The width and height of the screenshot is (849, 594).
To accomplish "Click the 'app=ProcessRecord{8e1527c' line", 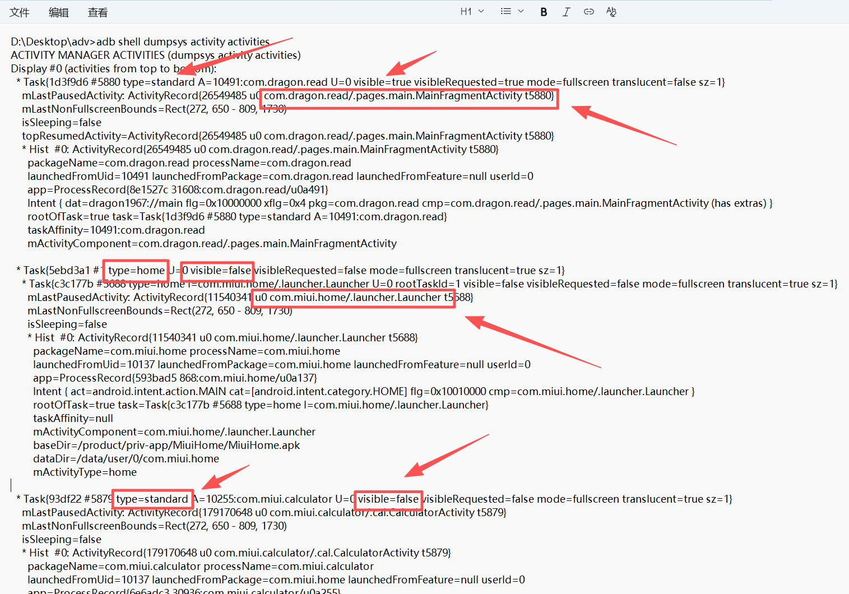I will (x=178, y=190).
